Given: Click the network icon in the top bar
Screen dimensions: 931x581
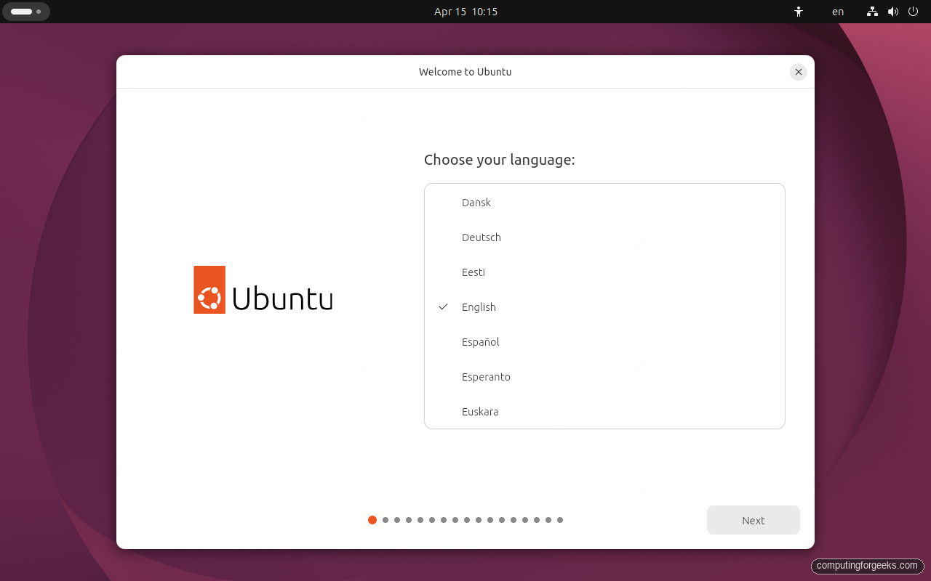Looking at the screenshot, I should click(871, 12).
